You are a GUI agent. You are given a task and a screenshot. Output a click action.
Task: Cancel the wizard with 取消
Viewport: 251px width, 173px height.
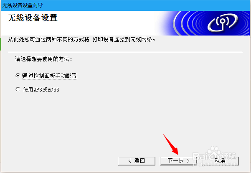tap(220, 160)
